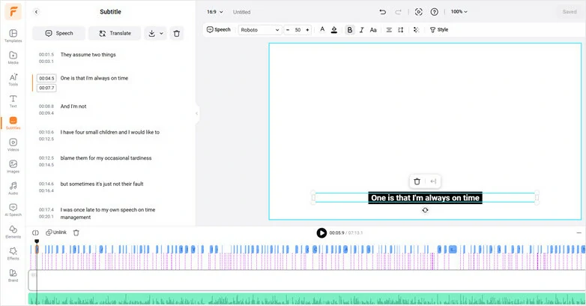Select the subtitle "And I'm not"

73,106
